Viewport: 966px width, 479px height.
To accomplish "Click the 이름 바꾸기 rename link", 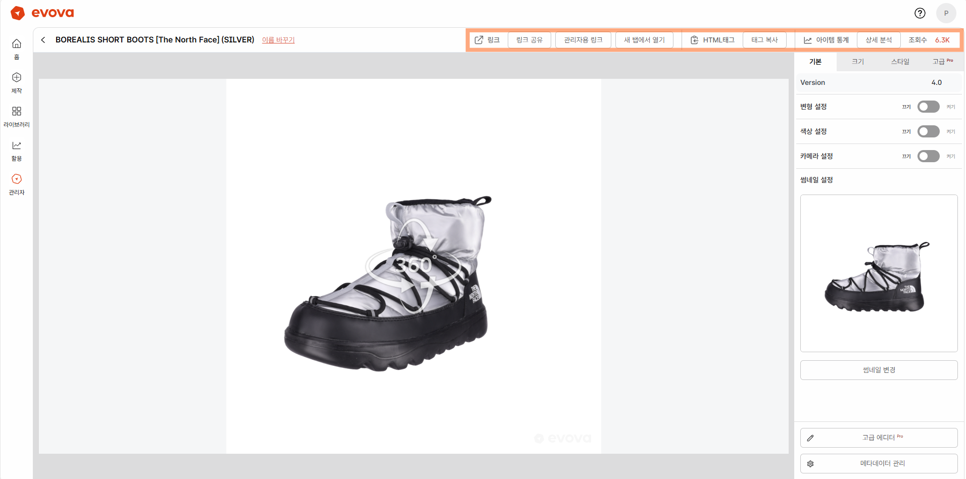I will point(278,40).
